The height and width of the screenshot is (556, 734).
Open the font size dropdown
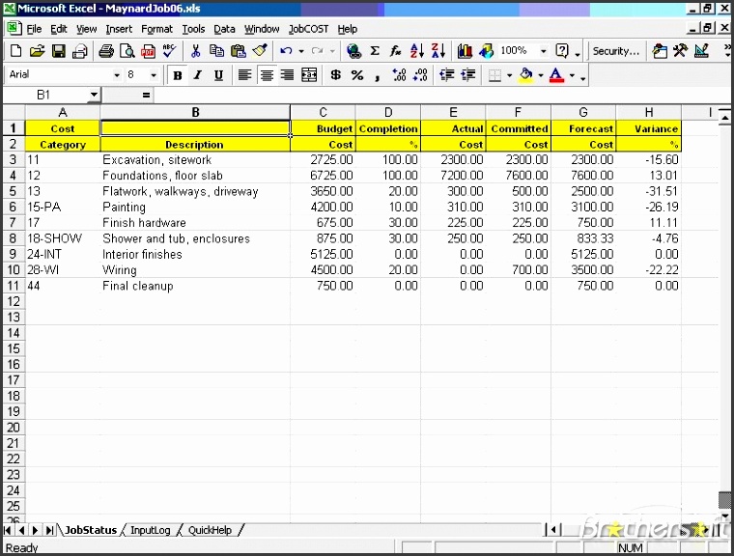click(153, 75)
